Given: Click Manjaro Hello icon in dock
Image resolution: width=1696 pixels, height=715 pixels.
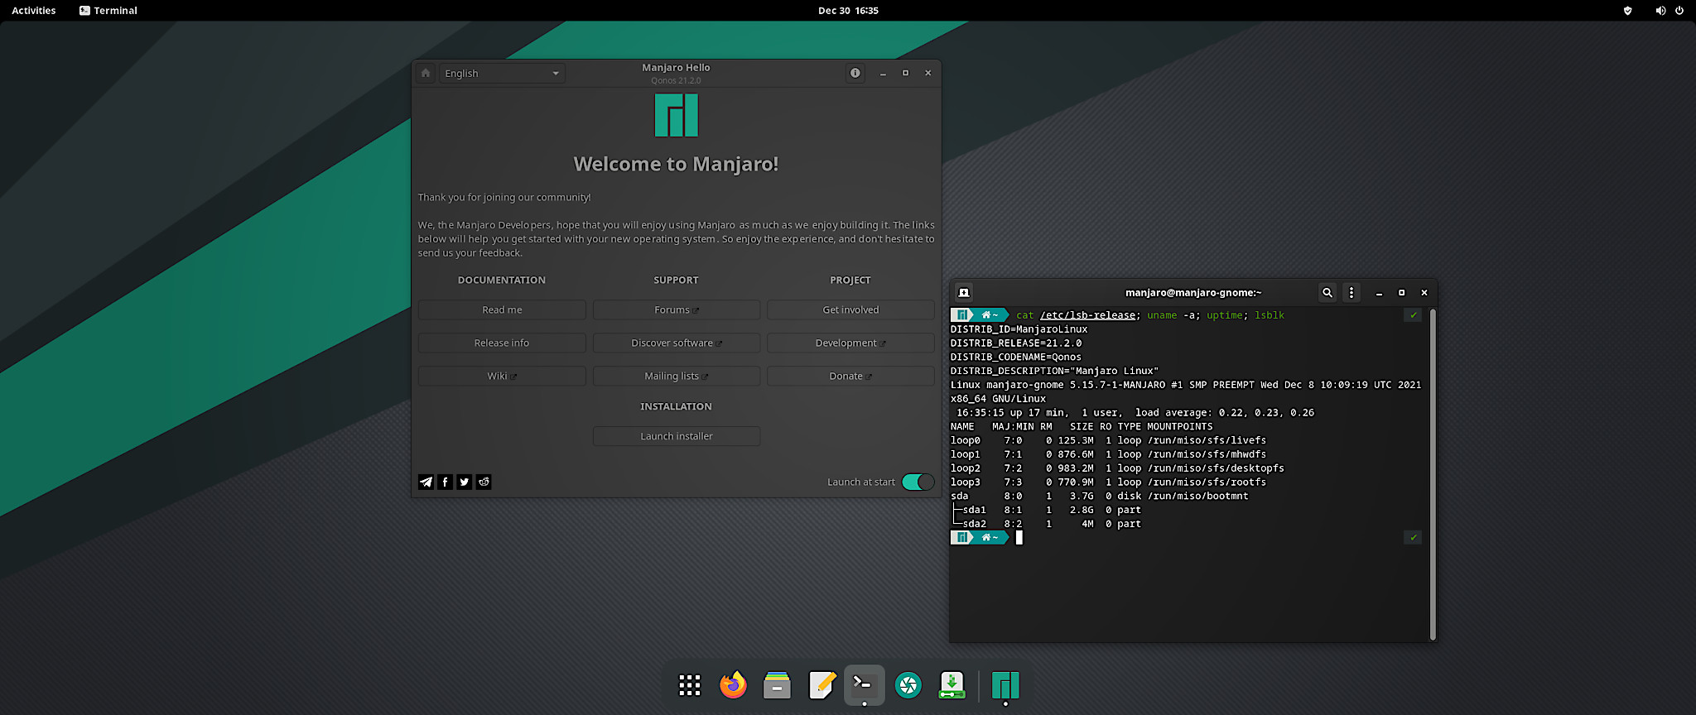Looking at the screenshot, I should coord(1005,685).
